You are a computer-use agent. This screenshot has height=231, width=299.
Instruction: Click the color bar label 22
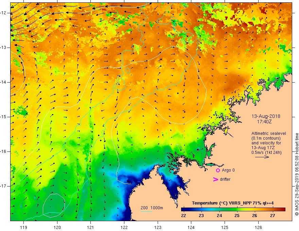(x=183, y=216)
